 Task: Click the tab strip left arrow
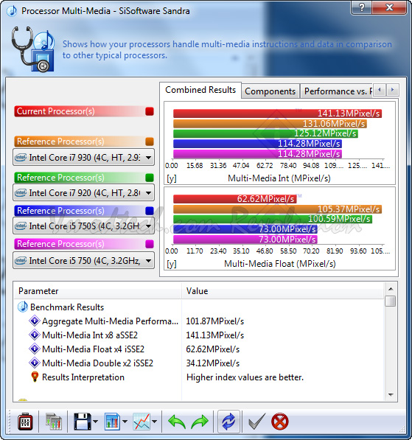click(380, 90)
